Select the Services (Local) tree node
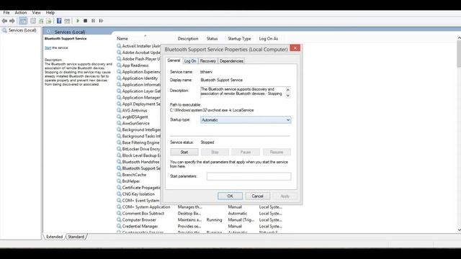 (x=19, y=30)
